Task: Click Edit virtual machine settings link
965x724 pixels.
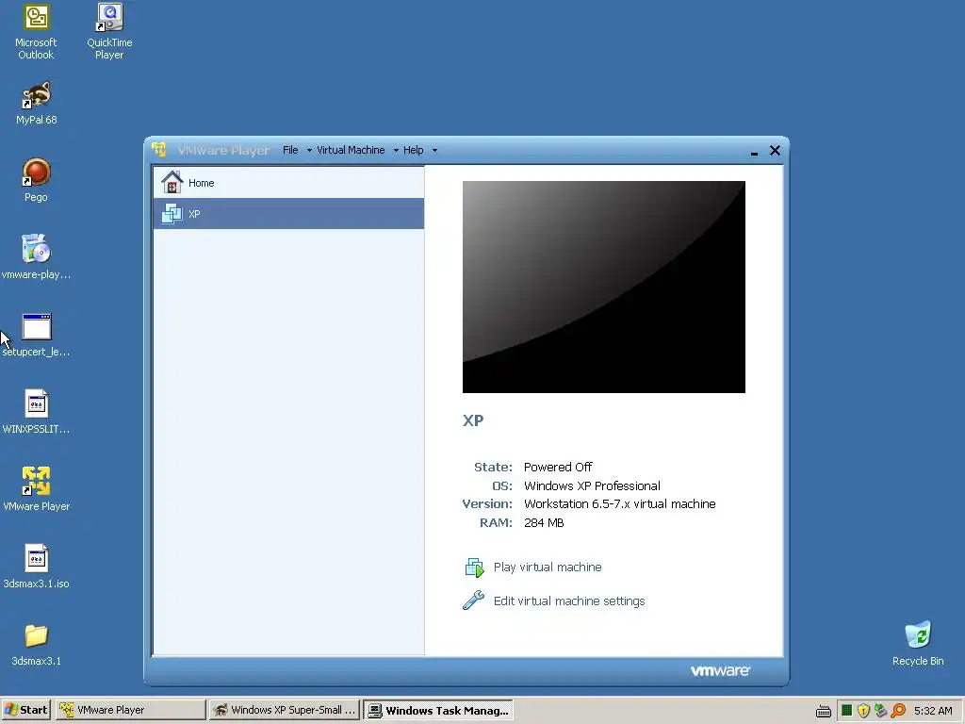Action: coord(569,601)
